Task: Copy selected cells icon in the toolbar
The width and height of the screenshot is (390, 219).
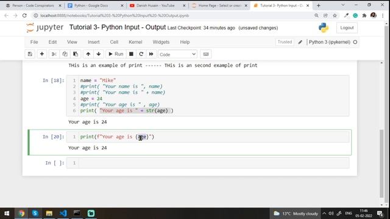Action: (65, 54)
